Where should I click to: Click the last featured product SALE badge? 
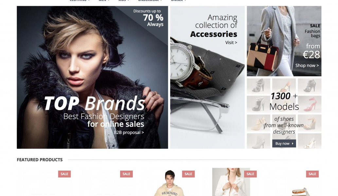[x=312, y=174]
